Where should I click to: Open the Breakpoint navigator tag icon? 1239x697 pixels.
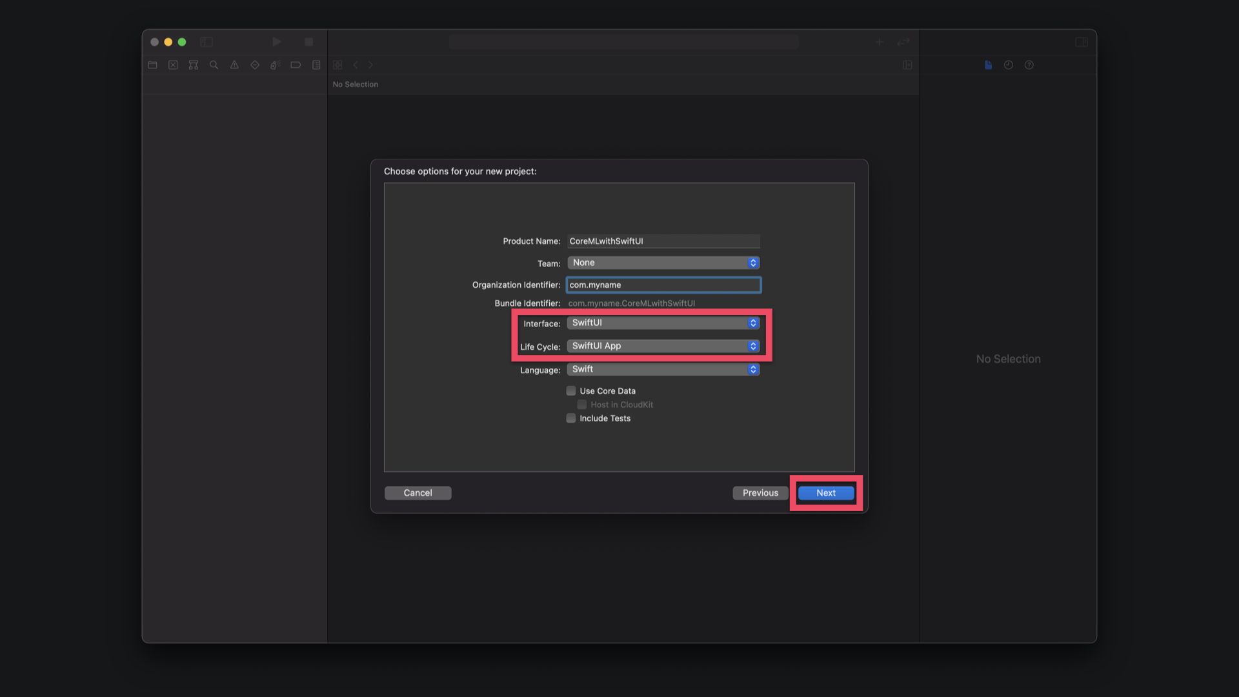(296, 65)
